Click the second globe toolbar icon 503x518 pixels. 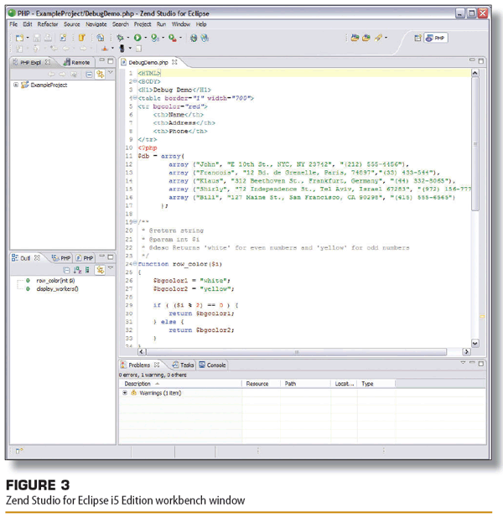click(205, 38)
